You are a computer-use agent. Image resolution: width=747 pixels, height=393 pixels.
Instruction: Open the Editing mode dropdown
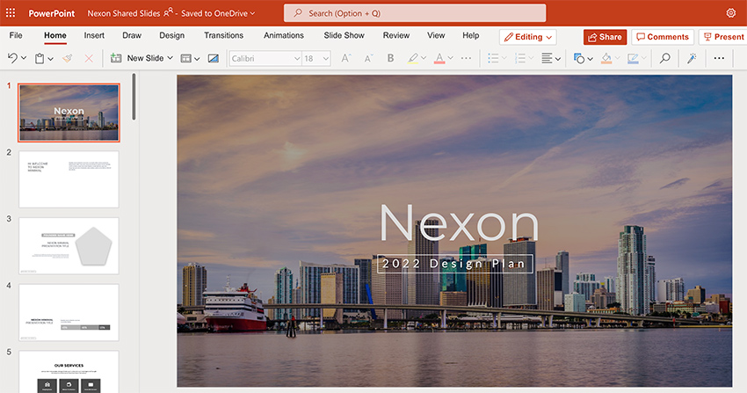tap(528, 37)
